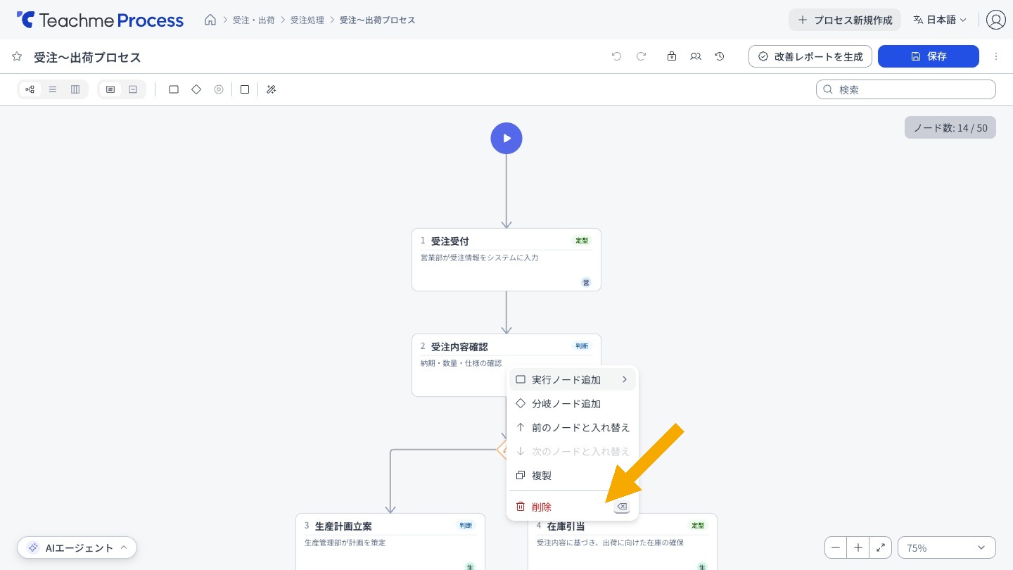Viewport: 1013px width, 570px height.
Task: Select the diamond branch node tool
Action: [196, 89]
